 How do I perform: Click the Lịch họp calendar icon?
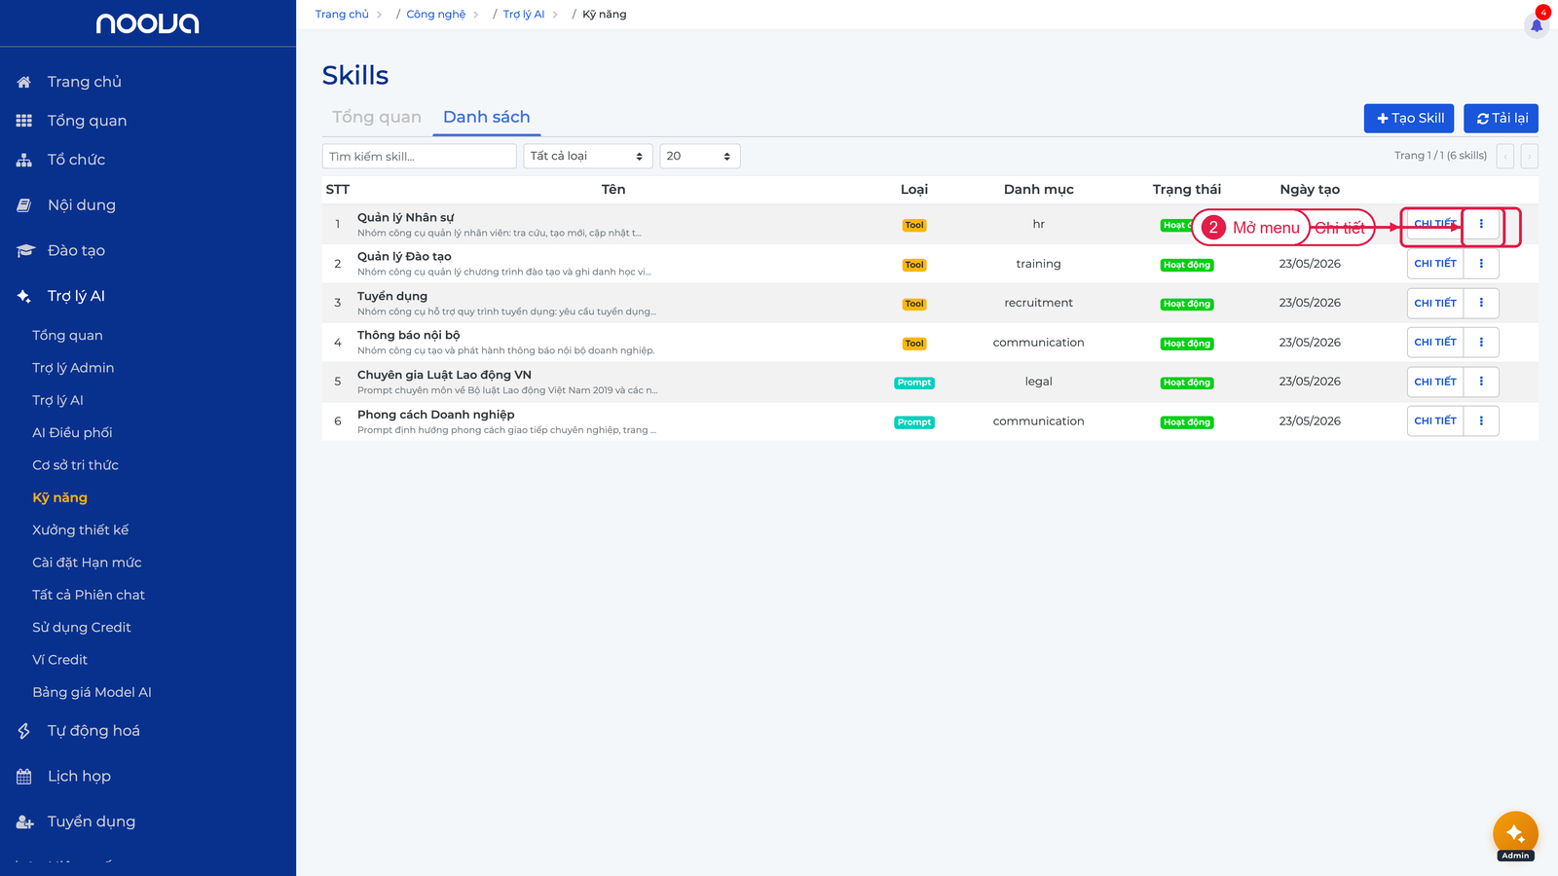click(x=24, y=777)
